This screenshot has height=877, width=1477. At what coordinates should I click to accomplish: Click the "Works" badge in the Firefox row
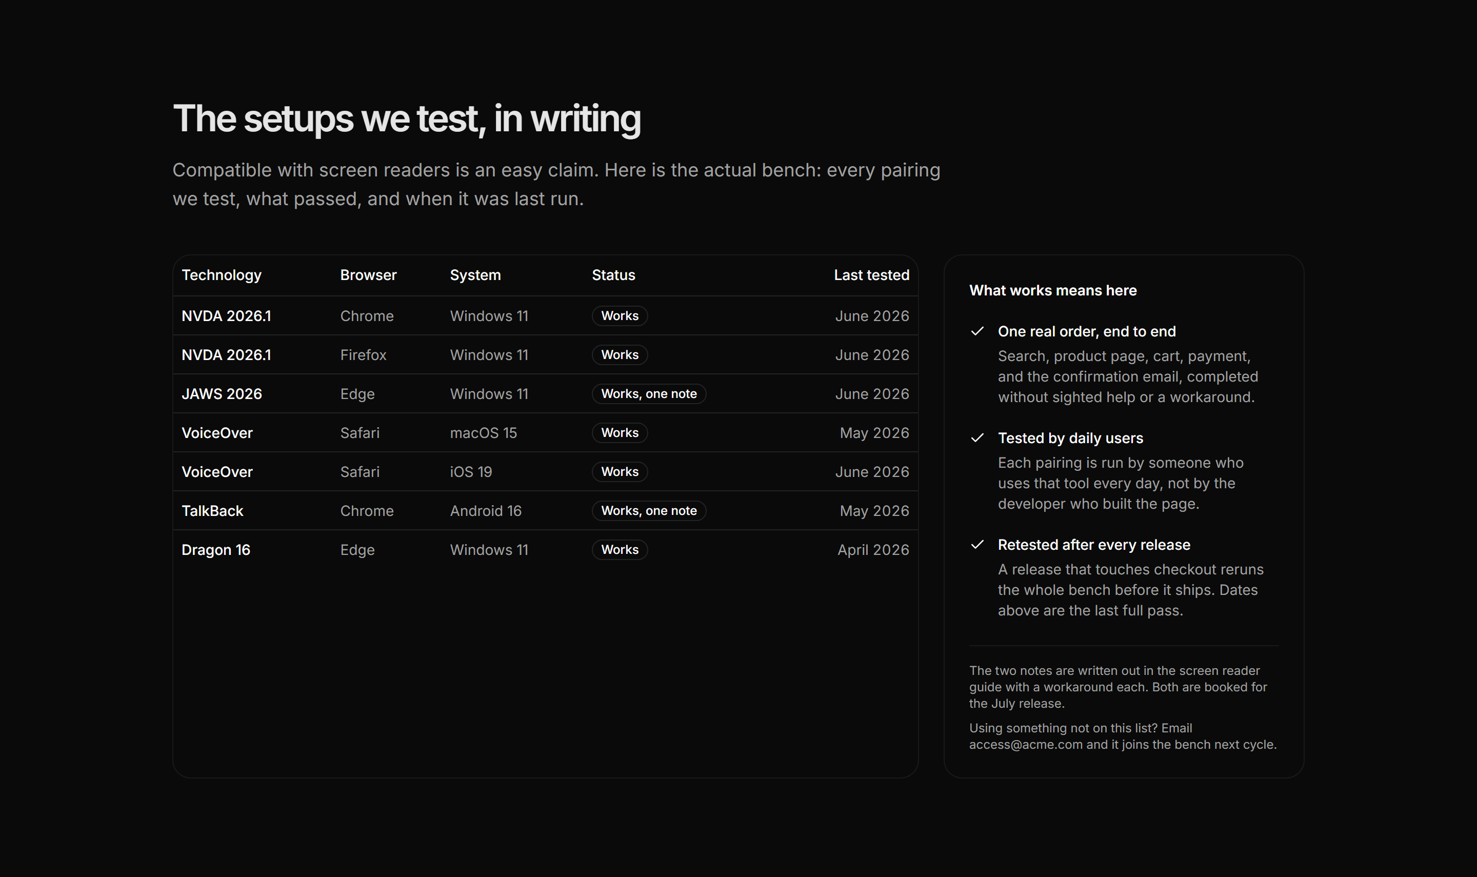coord(620,355)
